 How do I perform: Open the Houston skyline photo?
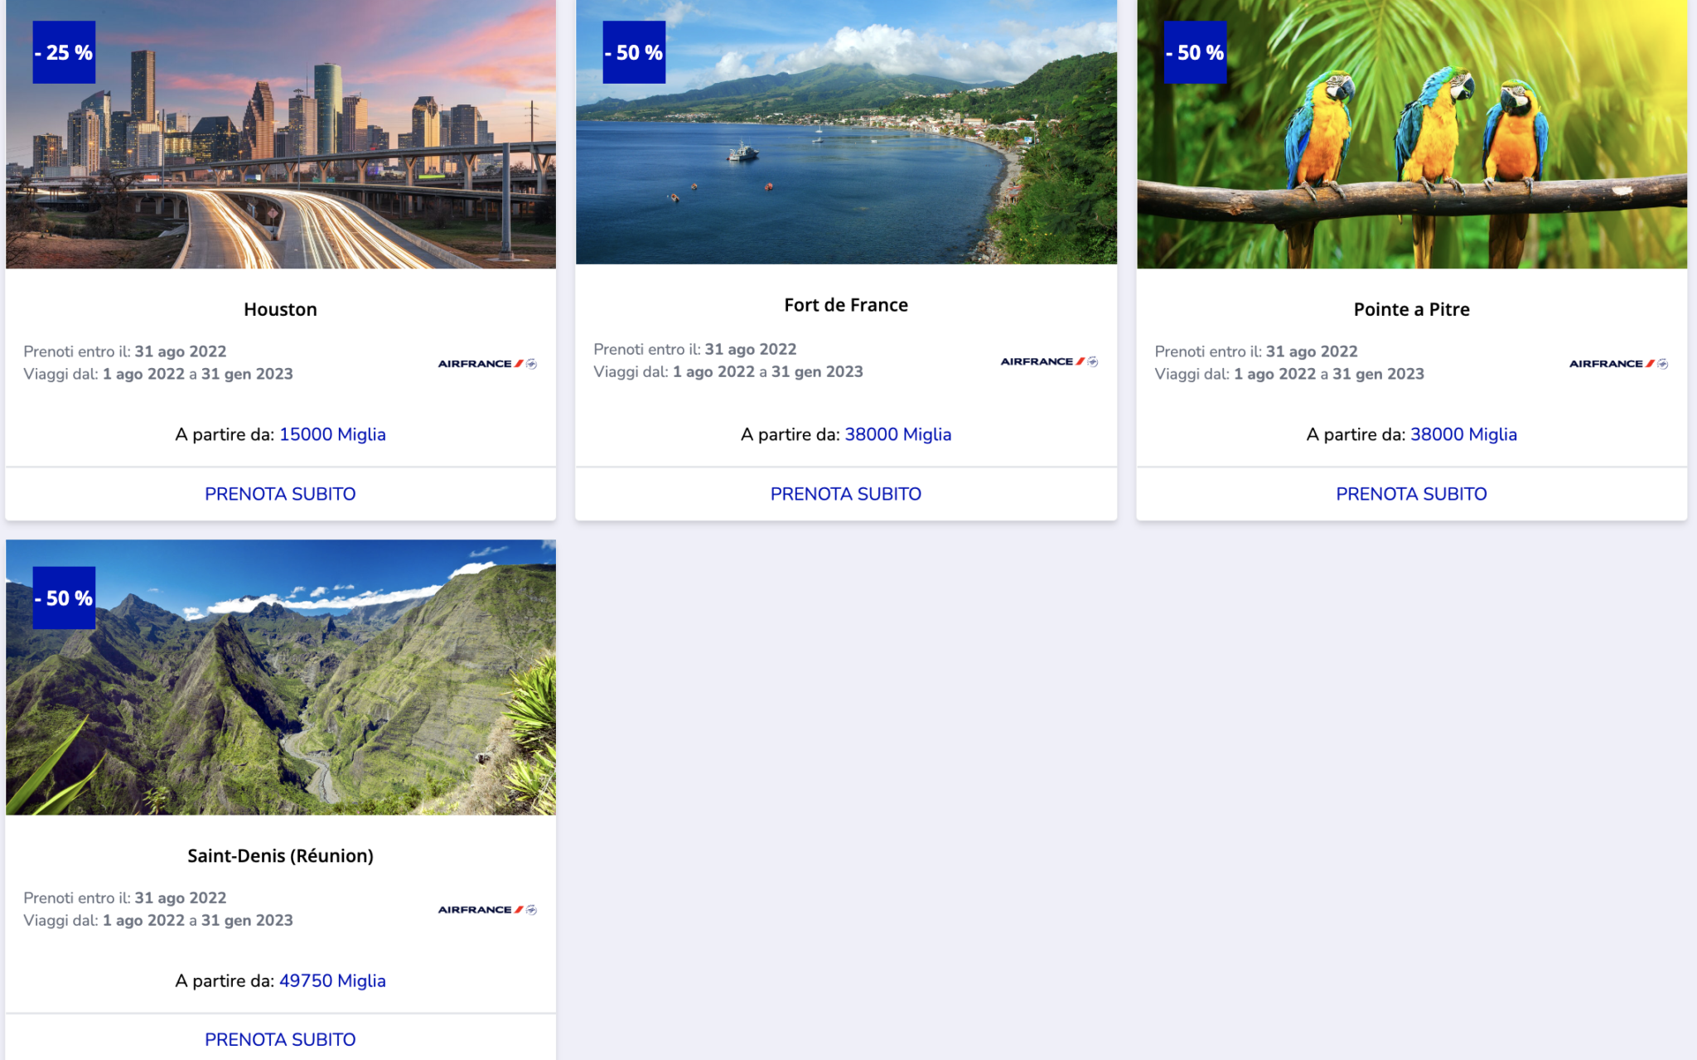[281, 134]
